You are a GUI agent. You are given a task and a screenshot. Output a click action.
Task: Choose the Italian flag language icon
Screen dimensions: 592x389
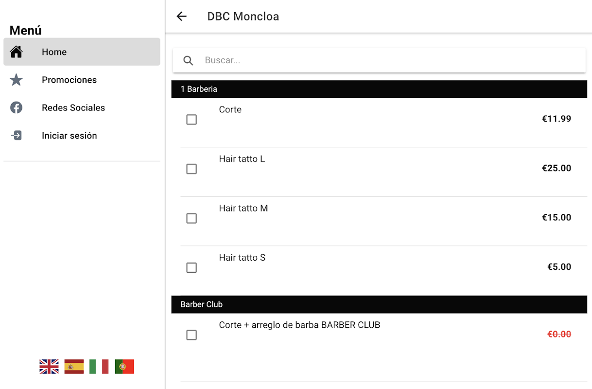click(x=99, y=367)
